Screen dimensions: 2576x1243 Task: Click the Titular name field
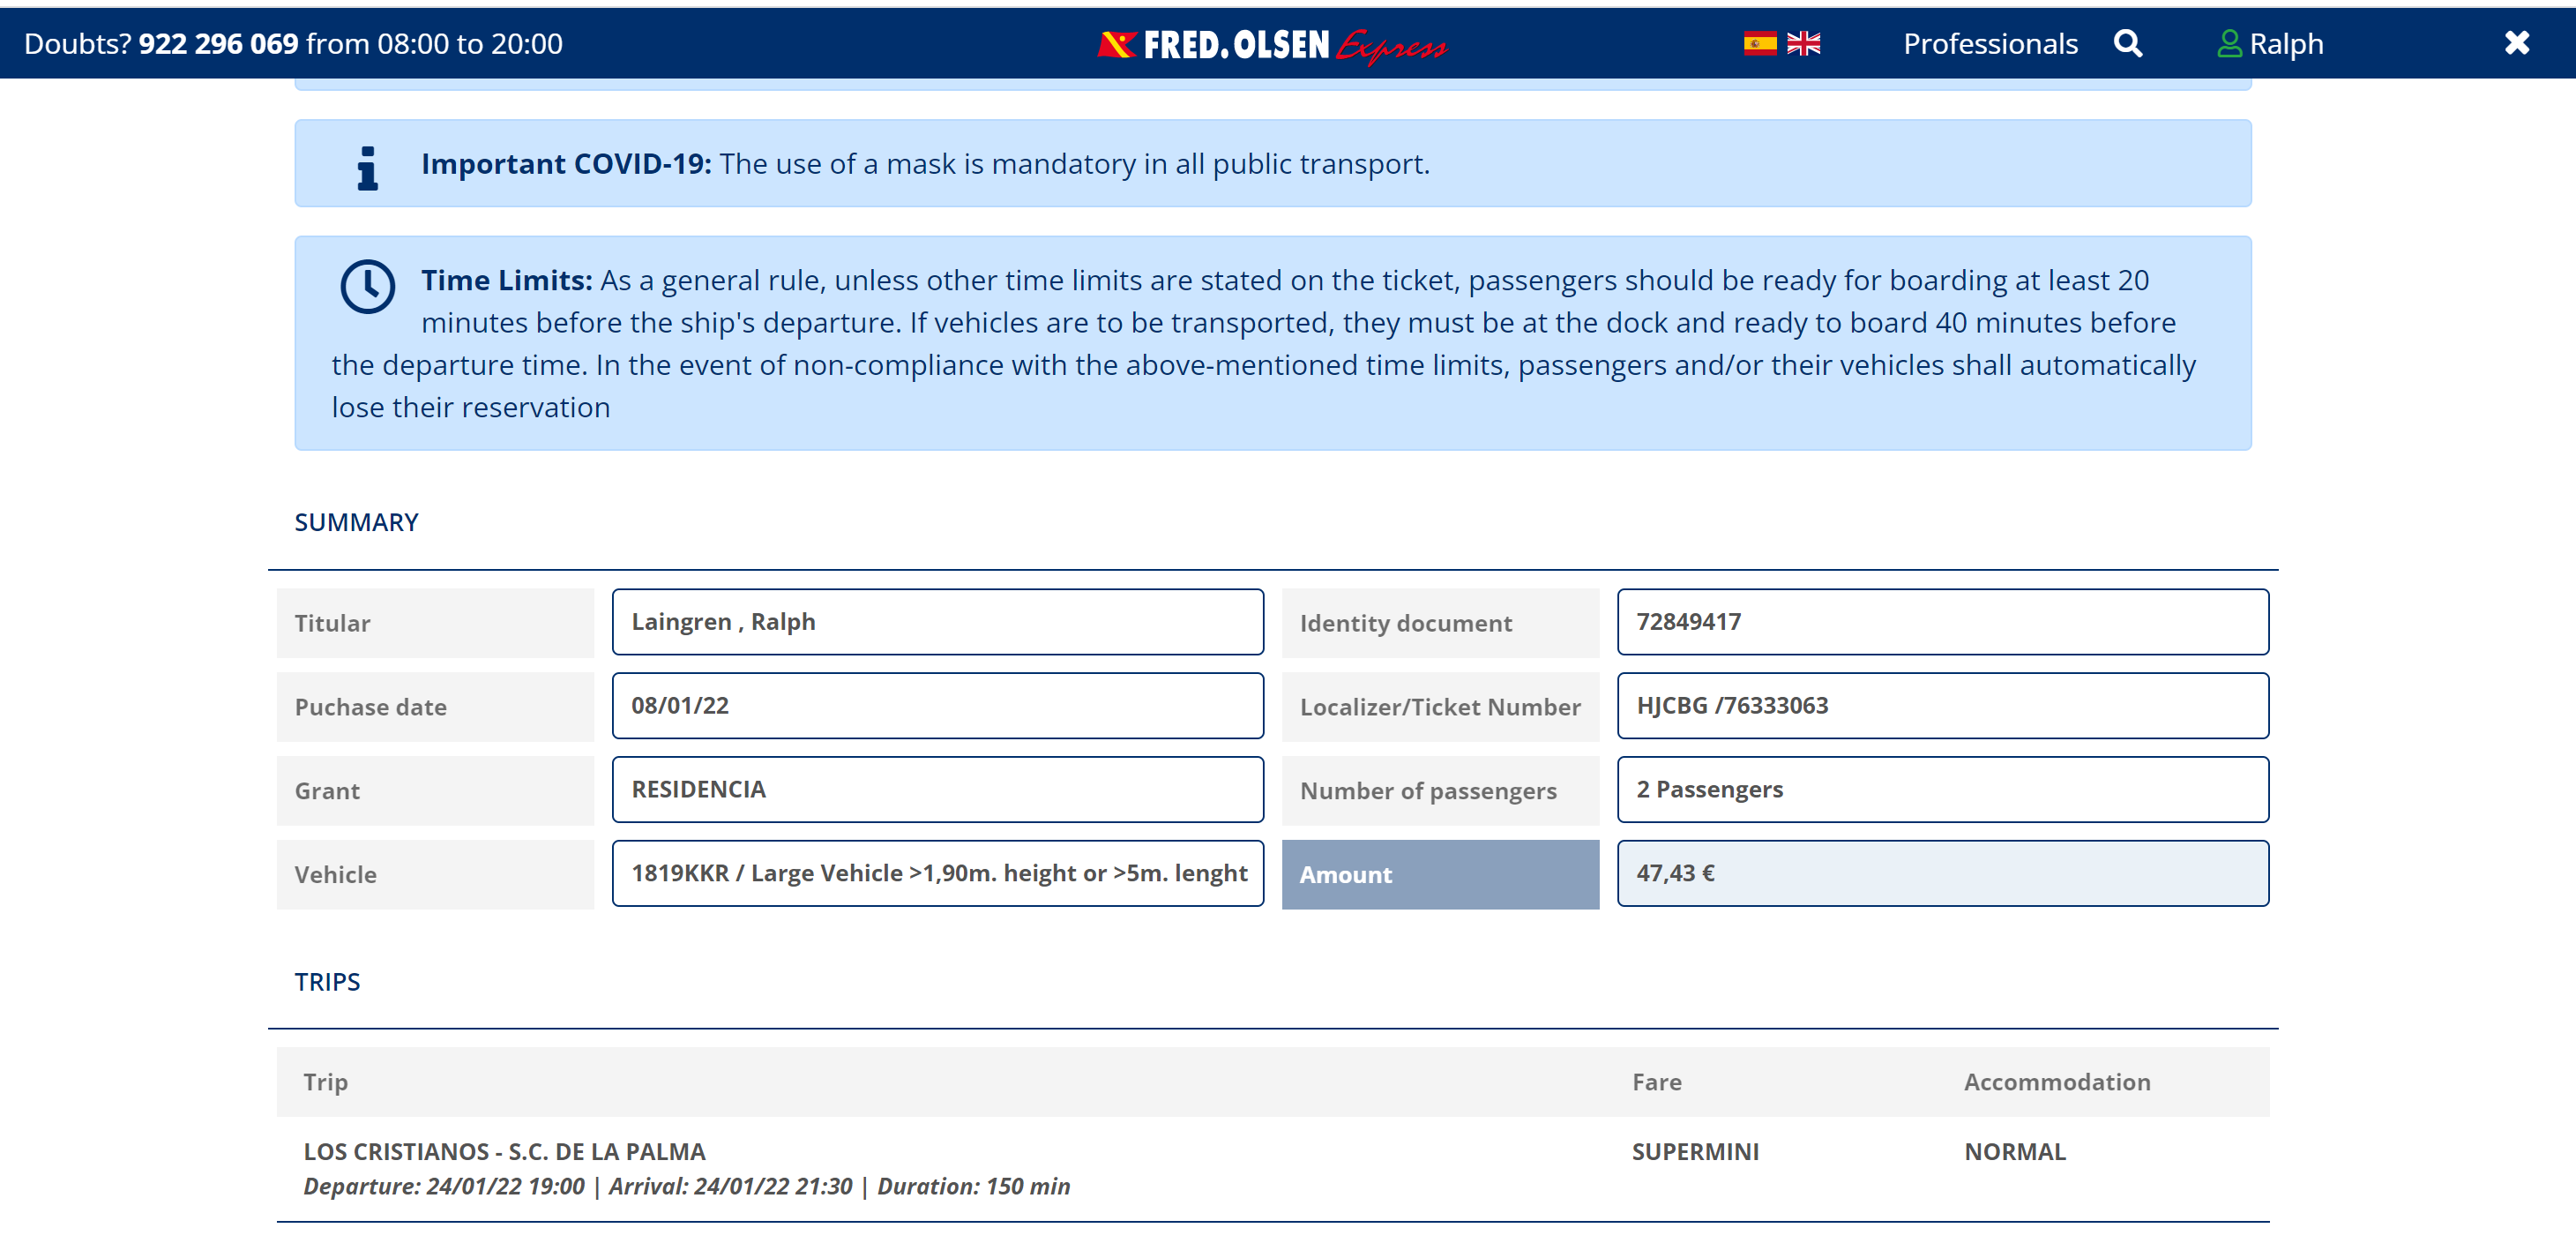pyautogui.click(x=937, y=622)
